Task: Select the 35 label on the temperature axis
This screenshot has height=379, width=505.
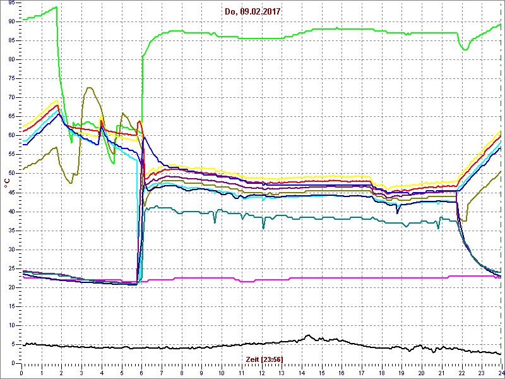Action: click(x=11, y=231)
